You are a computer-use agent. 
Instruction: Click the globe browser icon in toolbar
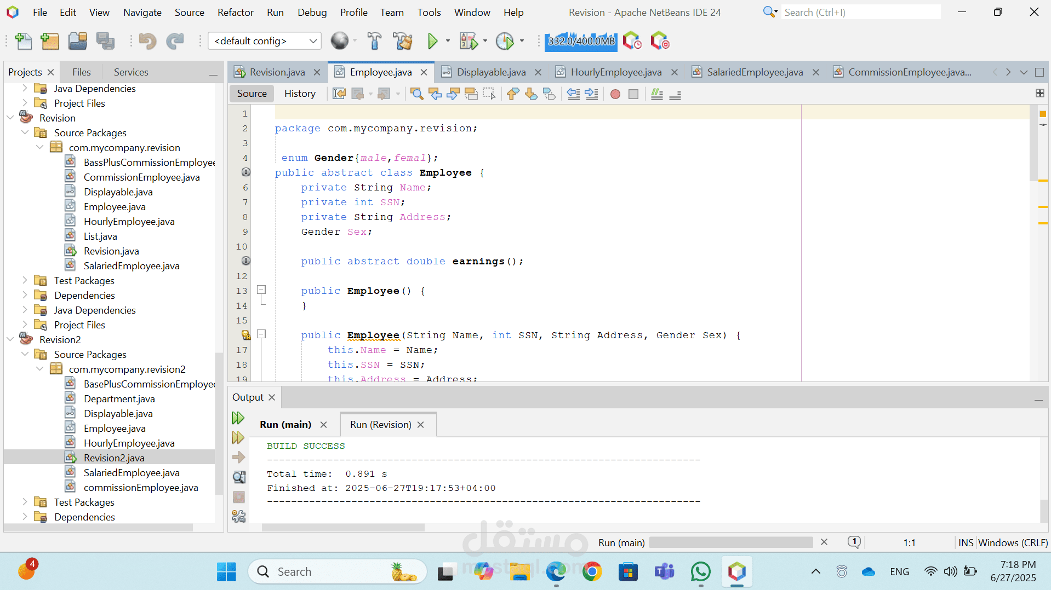340,41
